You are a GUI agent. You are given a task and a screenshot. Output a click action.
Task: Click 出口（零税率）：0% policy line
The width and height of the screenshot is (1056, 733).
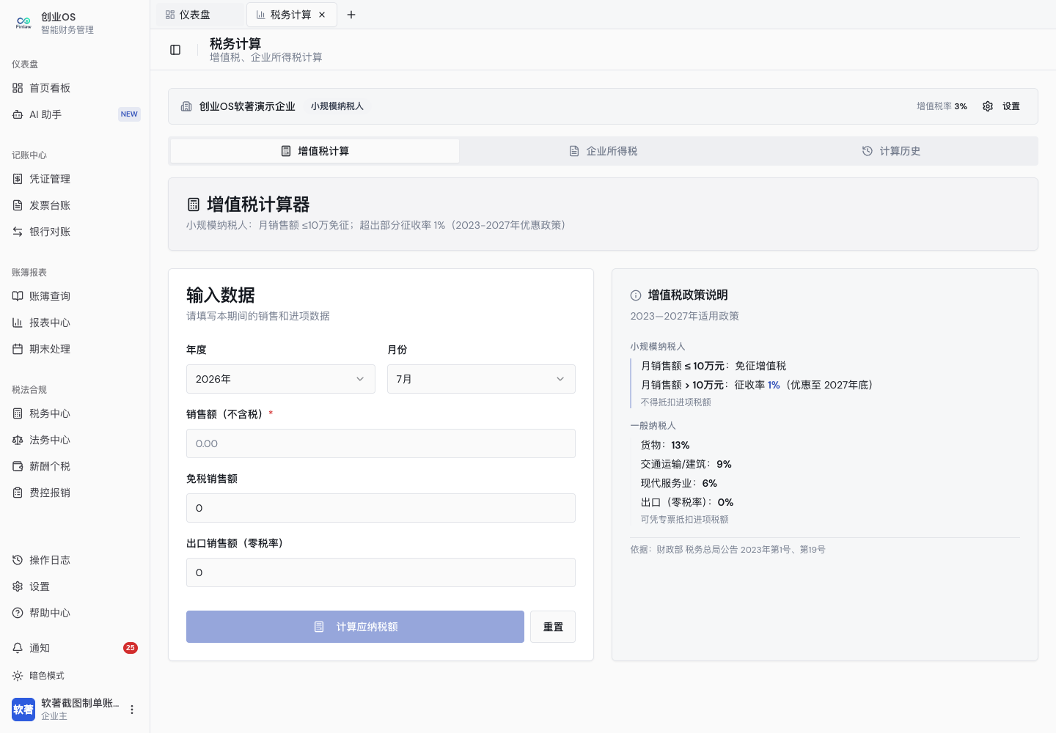[x=687, y=502]
